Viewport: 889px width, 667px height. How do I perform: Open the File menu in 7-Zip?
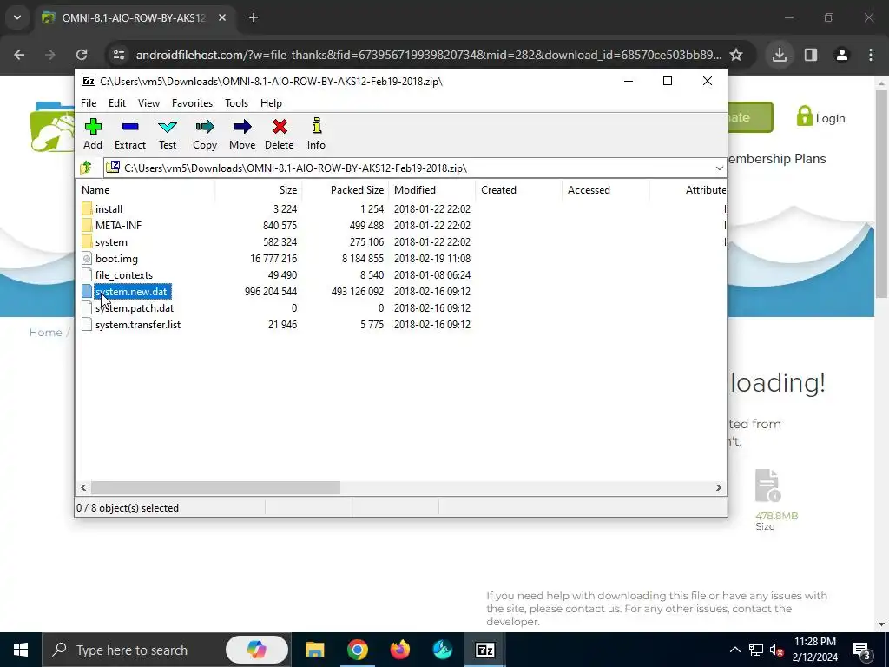(x=89, y=103)
